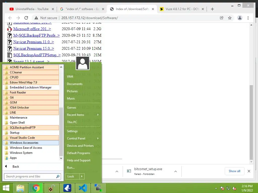The image size is (258, 193).
Task: Click the Not secure warning icon
Action: pos(36,18)
